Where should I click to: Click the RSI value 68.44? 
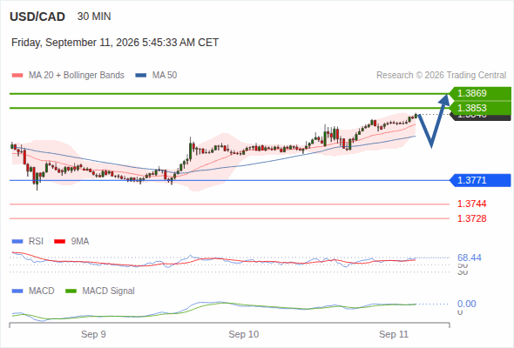pos(470,258)
